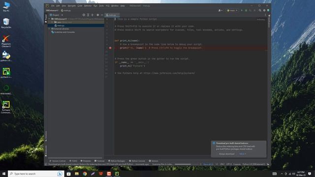Screen dimensions: 315x177
Task: Click the main.py editor tab
Action: tap(112, 15)
